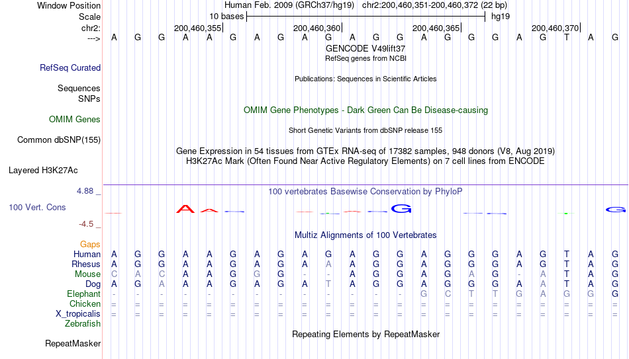Click the X_tropicalis species row label
This screenshot has height=359, width=629.
coord(78,314)
